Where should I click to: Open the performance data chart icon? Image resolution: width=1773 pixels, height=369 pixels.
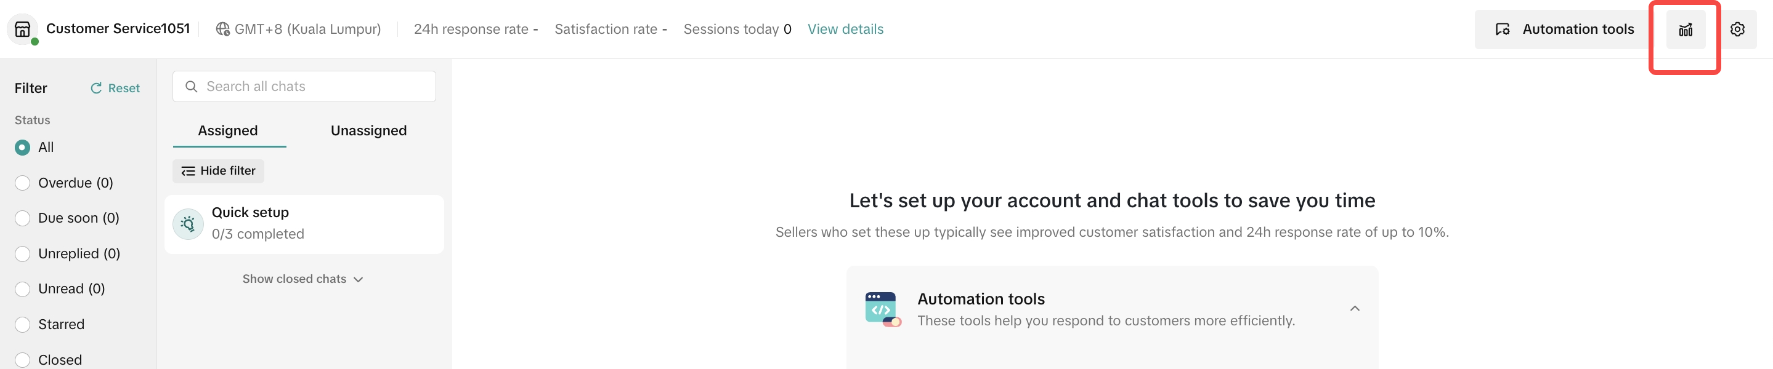click(1685, 30)
